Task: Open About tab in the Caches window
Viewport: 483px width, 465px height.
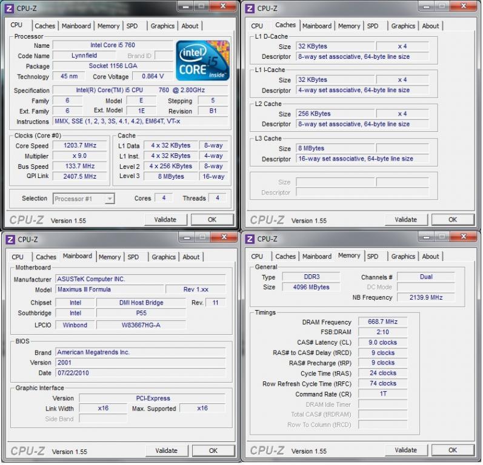Action: pyautogui.click(x=430, y=26)
